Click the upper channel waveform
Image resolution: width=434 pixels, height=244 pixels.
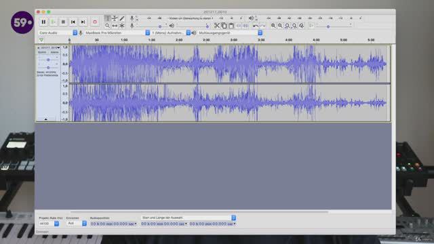[x=229, y=64]
